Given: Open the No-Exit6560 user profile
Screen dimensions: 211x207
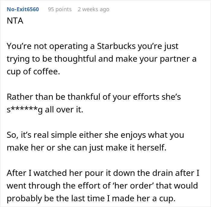Looking at the screenshot, I should [x=23, y=9].
